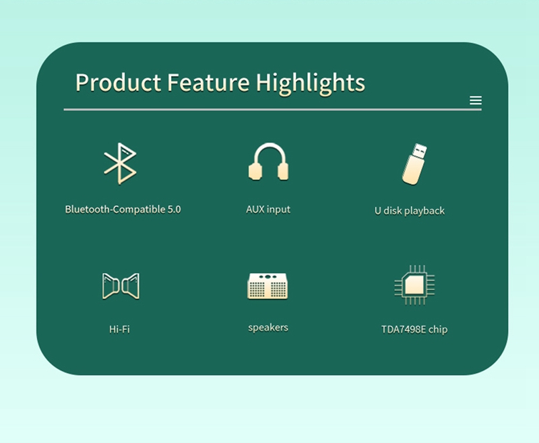Click the "speakers" label
Screen dimensions: 539x443
point(268,328)
